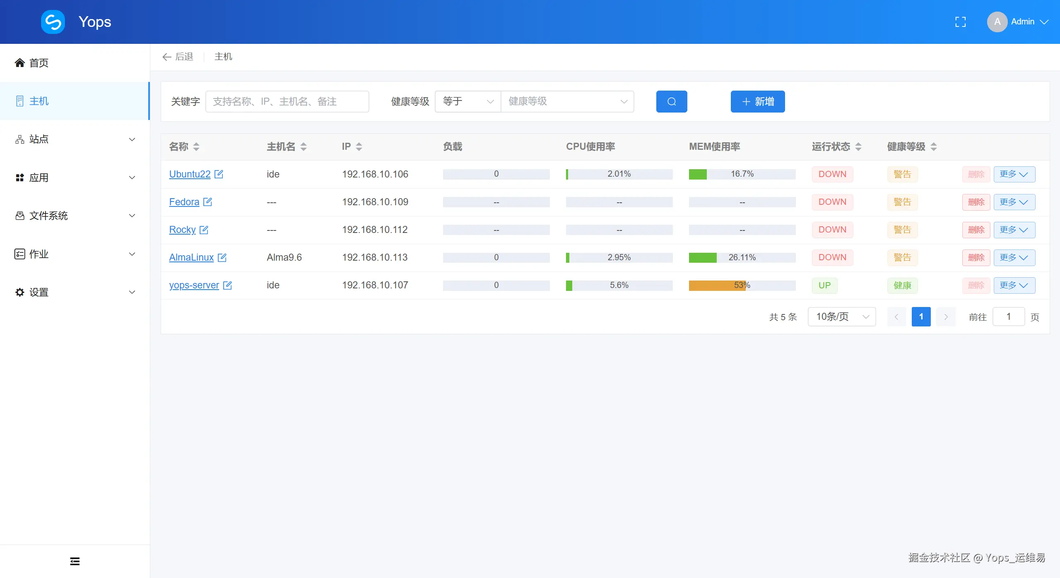
Task: Click the Yops logo icon
Action: point(53,22)
